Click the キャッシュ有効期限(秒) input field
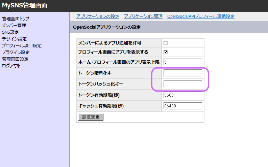This screenshot has width=268, height=167. click(x=182, y=106)
